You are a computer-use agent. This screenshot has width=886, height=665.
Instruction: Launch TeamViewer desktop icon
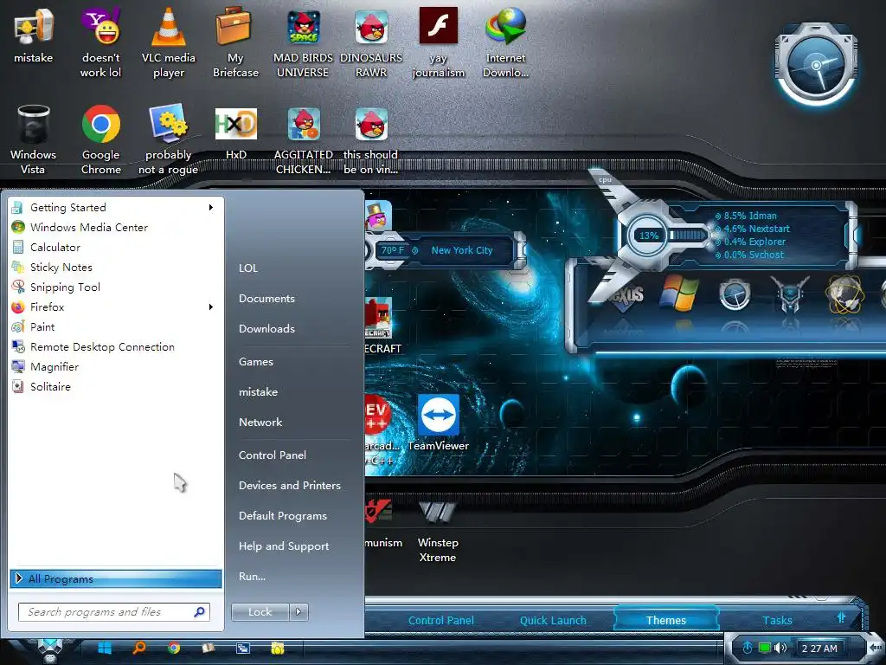[439, 415]
